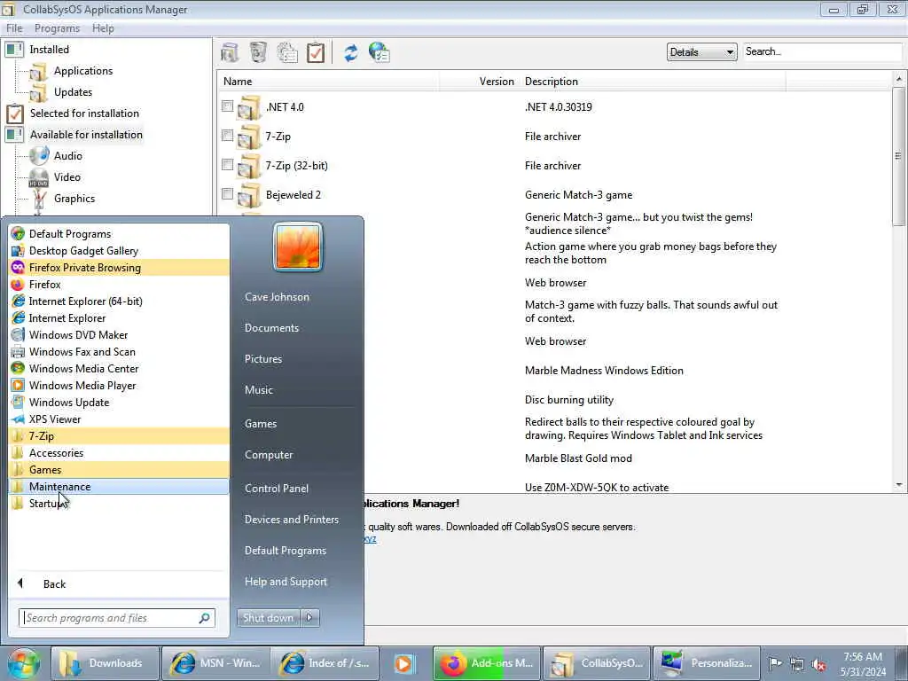Image resolution: width=908 pixels, height=681 pixels.
Task: Click the Selected for installation clipboard icon
Action: [x=15, y=113]
